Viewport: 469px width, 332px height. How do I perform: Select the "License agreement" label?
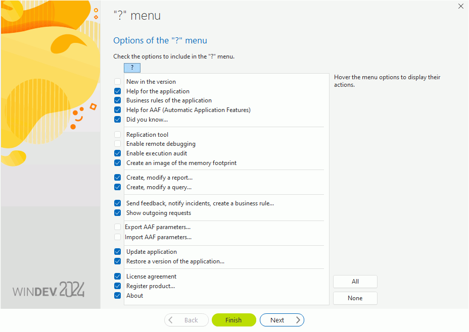click(151, 276)
